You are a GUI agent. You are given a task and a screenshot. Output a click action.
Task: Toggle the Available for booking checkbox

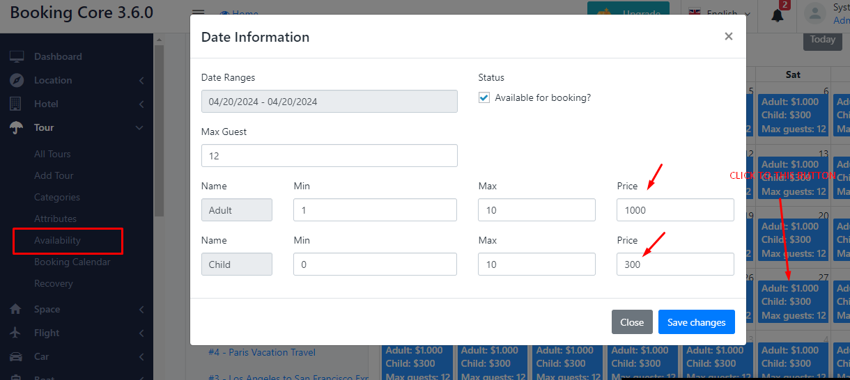[x=484, y=98]
